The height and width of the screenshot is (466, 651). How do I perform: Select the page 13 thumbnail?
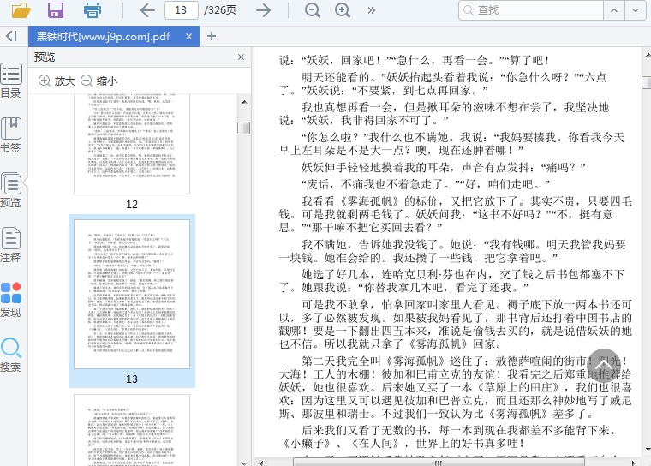132,294
